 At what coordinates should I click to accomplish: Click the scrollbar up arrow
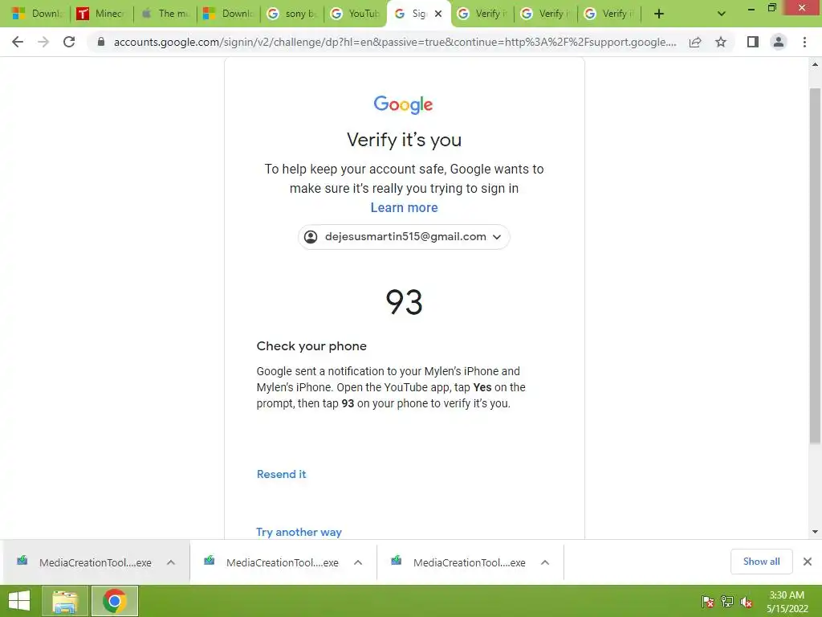[815, 64]
